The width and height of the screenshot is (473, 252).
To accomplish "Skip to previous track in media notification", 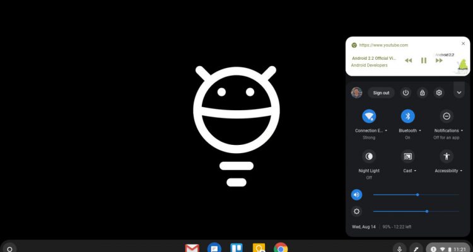I will 408,60.
